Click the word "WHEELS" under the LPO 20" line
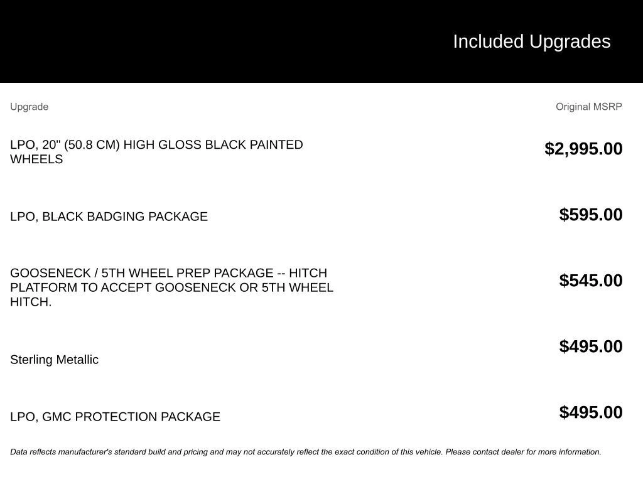Viewport: 643px width, 482px height. pos(36,159)
